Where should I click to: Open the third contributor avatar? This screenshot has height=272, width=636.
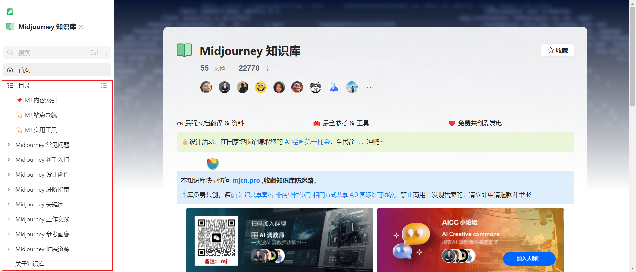tap(242, 87)
